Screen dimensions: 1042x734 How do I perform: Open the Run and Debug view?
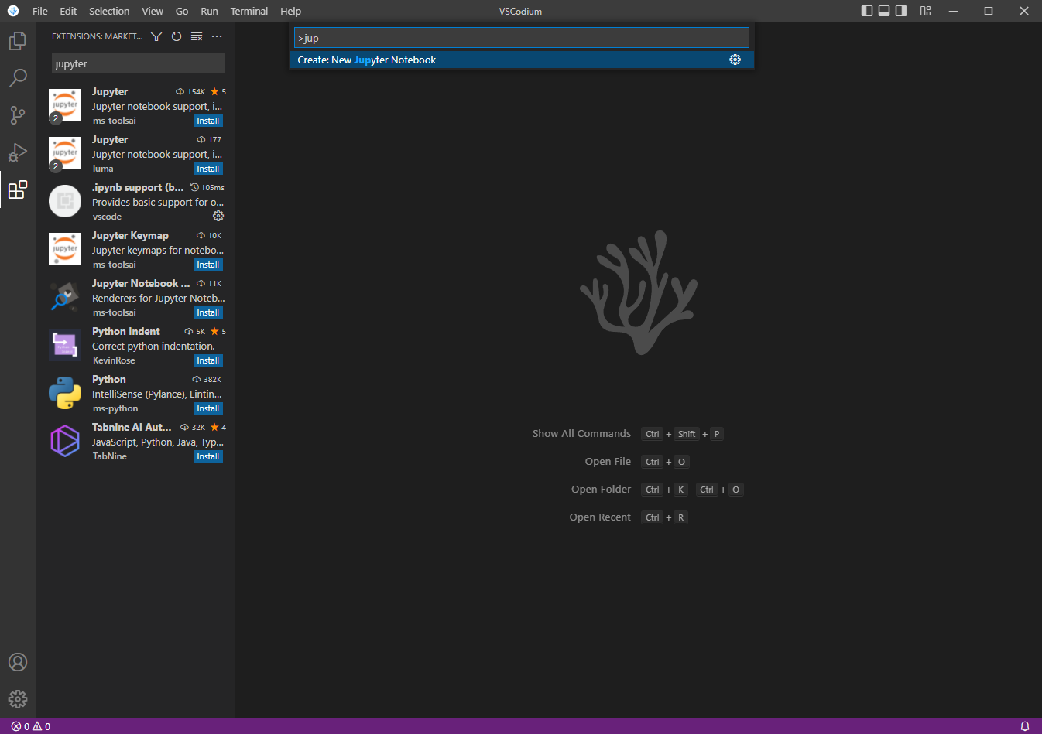(x=18, y=152)
